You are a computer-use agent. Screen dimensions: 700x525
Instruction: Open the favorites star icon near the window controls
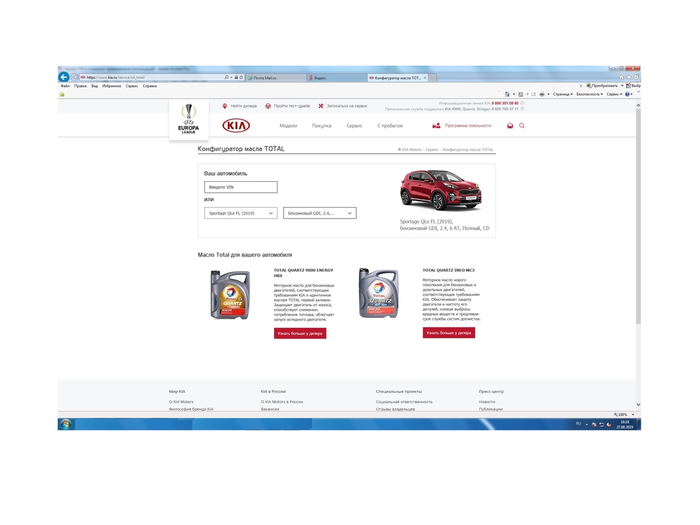[629, 77]
